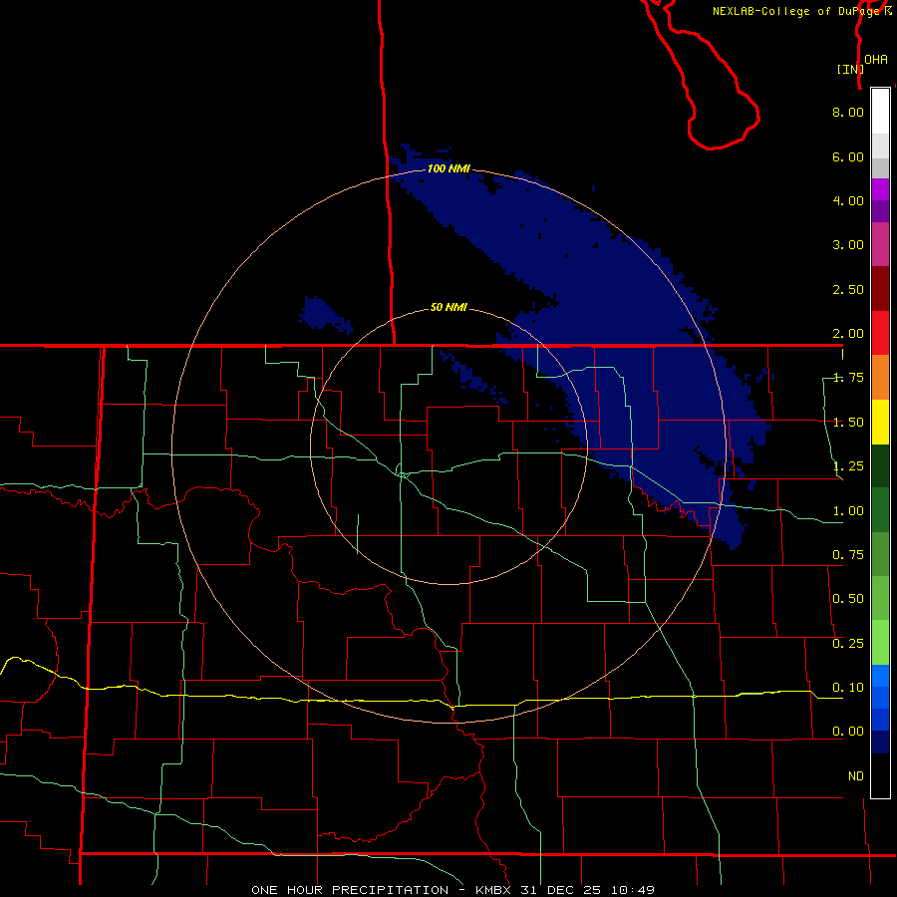Click the OHA product label

coord(876,60)
